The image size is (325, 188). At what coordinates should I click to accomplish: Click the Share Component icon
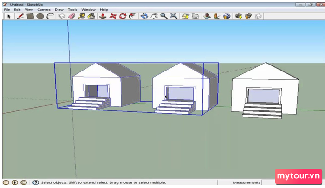click(258, 16)
